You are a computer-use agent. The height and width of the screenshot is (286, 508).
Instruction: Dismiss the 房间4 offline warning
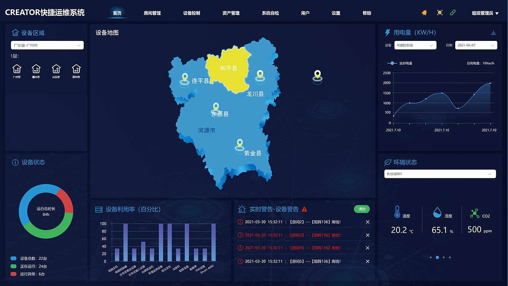pos(368,247)
